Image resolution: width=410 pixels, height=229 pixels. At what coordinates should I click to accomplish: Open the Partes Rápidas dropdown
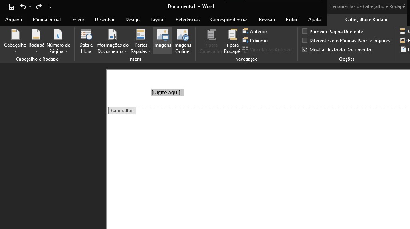(x=141, y=41)
